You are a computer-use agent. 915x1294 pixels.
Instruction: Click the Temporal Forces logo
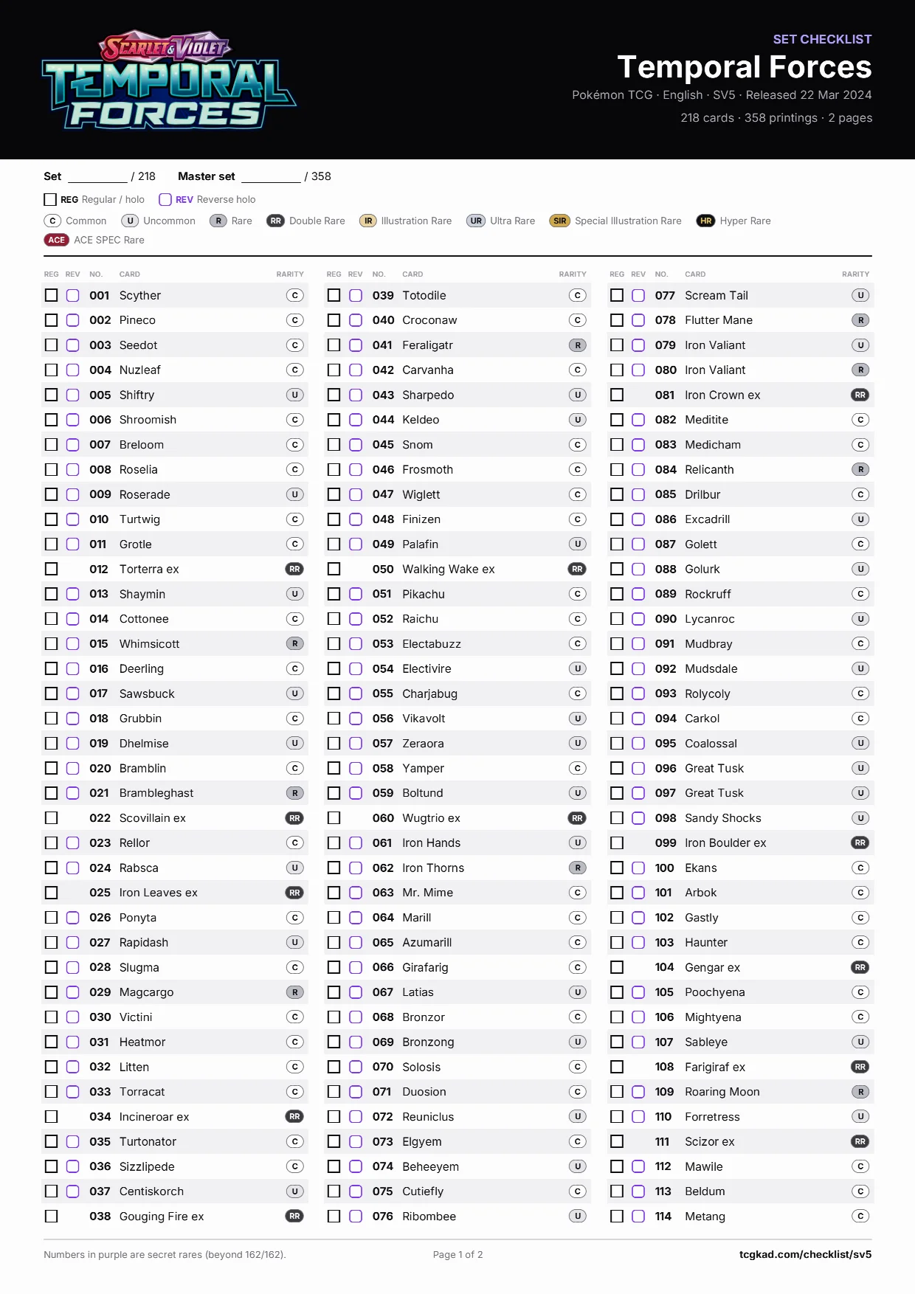(x=169, y=80)
